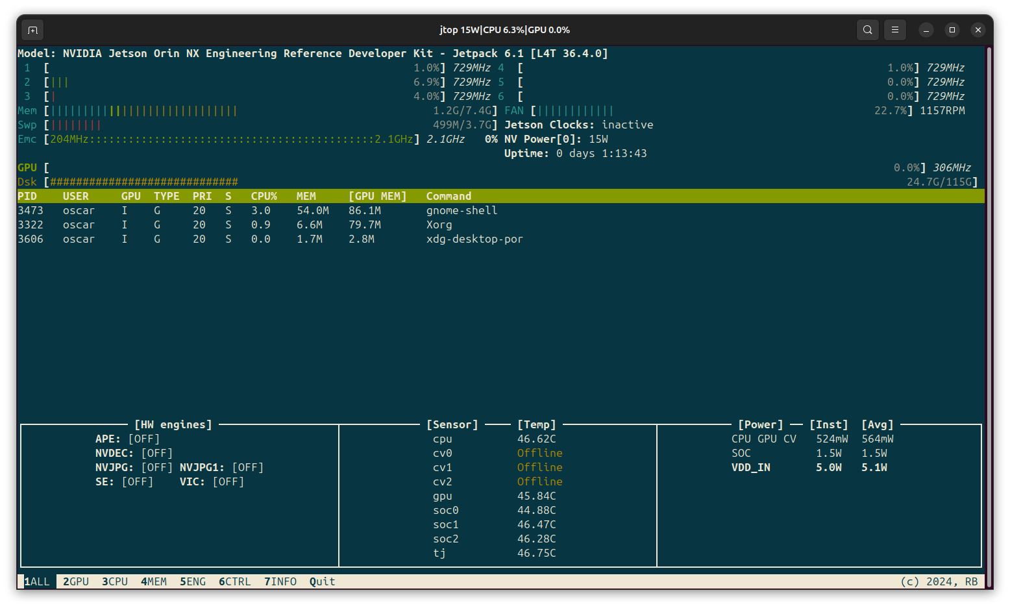Viewport: 1010px width, 608px height.
Task: Click the search icon in terminal header
Action: [867, 30]
